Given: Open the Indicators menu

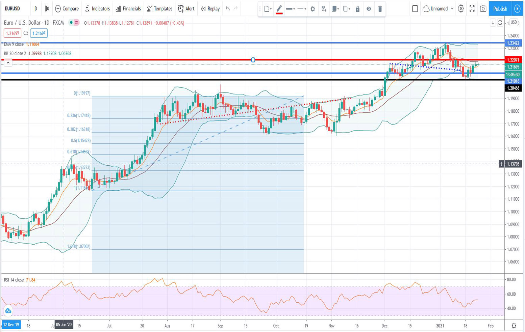Looking at the screenshot, I should click(97, 9).
